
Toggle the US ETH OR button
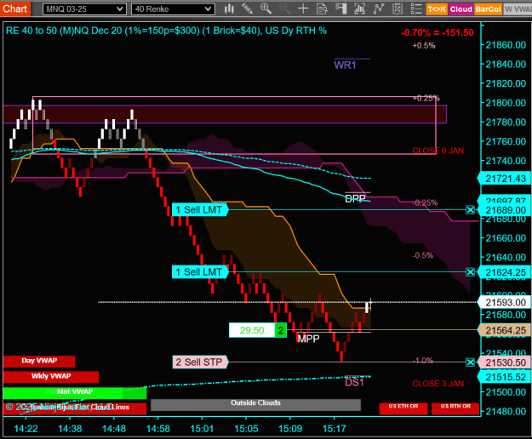(x=403, y=408)
